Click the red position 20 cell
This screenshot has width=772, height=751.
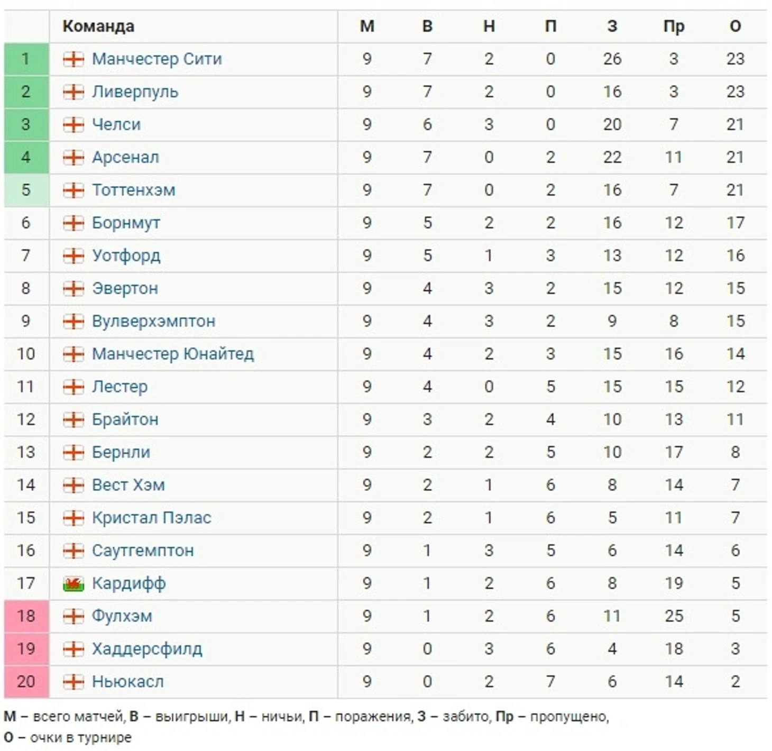pos(26,682)
